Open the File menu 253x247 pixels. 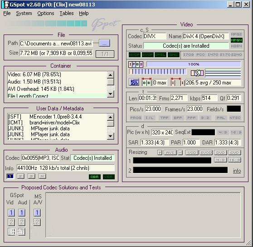pyautogui.click(x=7, y=13)
